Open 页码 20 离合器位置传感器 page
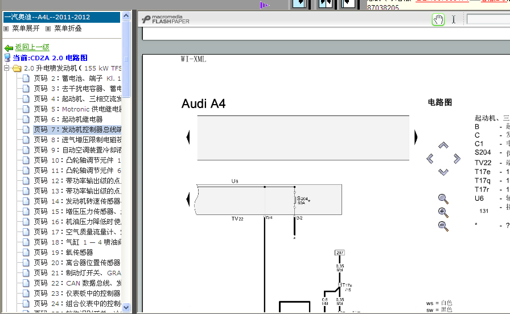The height and width of the screenshot is (314, 510). (x=77, y=263)
